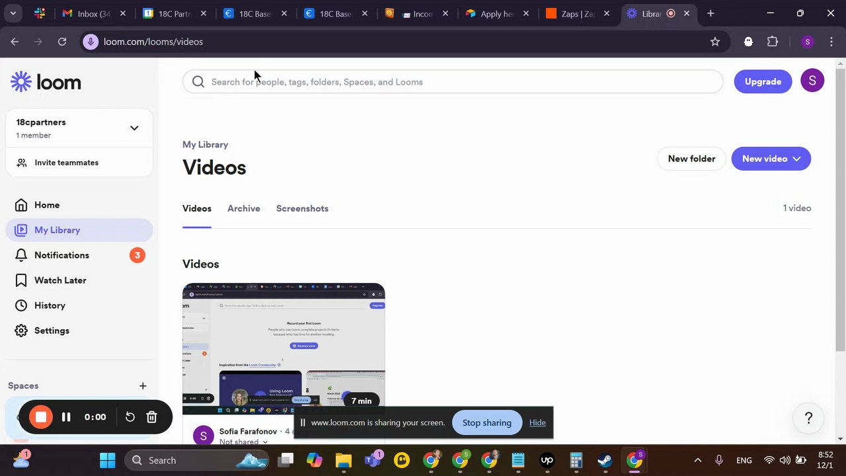Switch to the Gmail Inbox tab

94,13
